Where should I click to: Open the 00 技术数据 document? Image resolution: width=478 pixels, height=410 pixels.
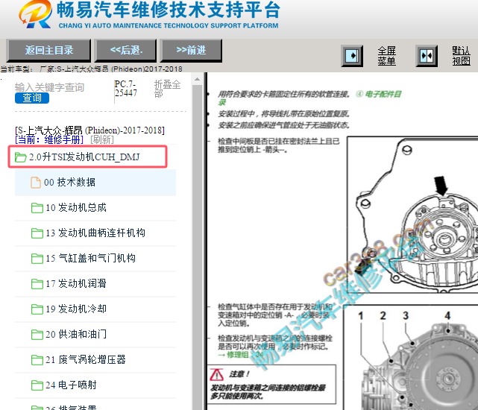click(x=95, y=183)
